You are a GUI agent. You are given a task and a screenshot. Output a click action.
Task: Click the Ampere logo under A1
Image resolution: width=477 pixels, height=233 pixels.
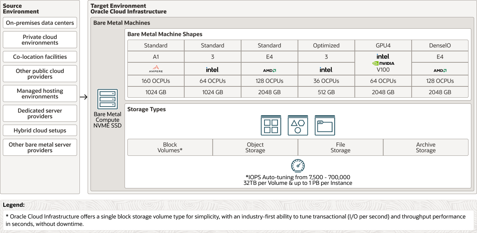tap(156, 69)
